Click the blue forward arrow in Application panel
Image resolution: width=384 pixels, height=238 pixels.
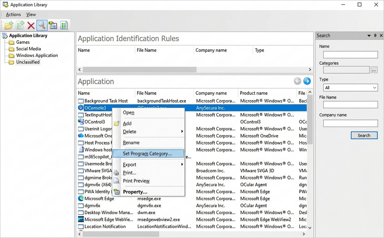307,81
